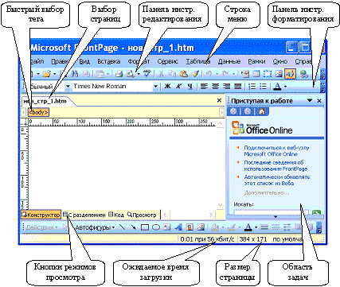
Task: Preview the page in browser icon
Action: coord(130,74)
